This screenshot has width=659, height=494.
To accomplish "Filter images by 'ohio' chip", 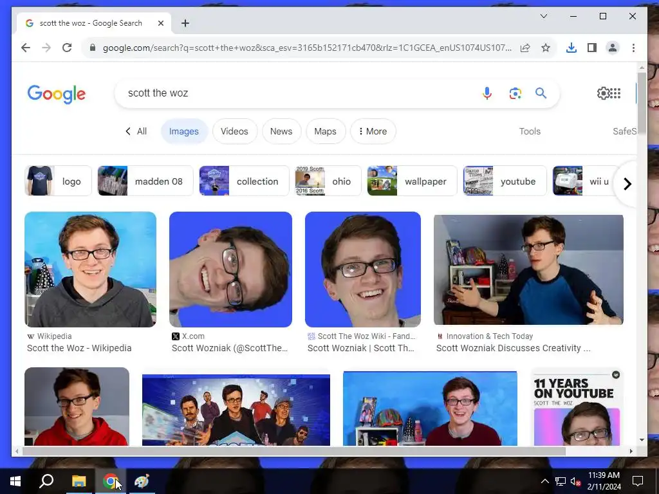I will [328, 181].
